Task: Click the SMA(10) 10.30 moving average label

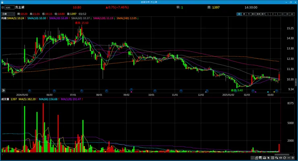Action: pyautogui.click(x=37, y=18)
